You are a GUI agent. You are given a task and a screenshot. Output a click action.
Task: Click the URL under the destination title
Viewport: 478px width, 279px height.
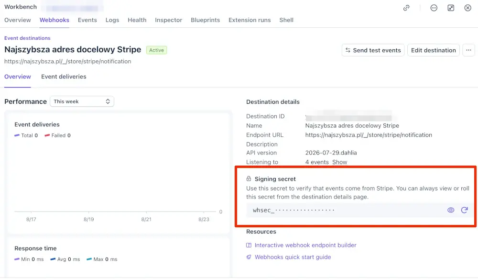click(x=68, y=61)
